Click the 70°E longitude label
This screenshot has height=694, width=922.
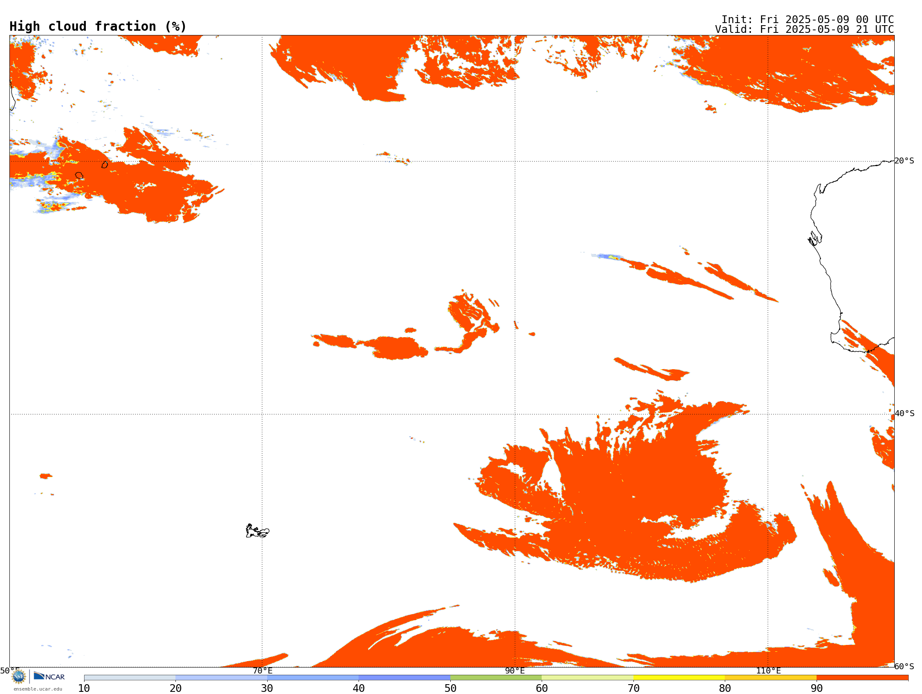click(263, 671)
